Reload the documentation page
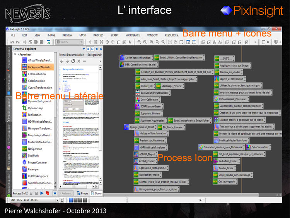Screen dimensions: 290x218 [73, 61]
